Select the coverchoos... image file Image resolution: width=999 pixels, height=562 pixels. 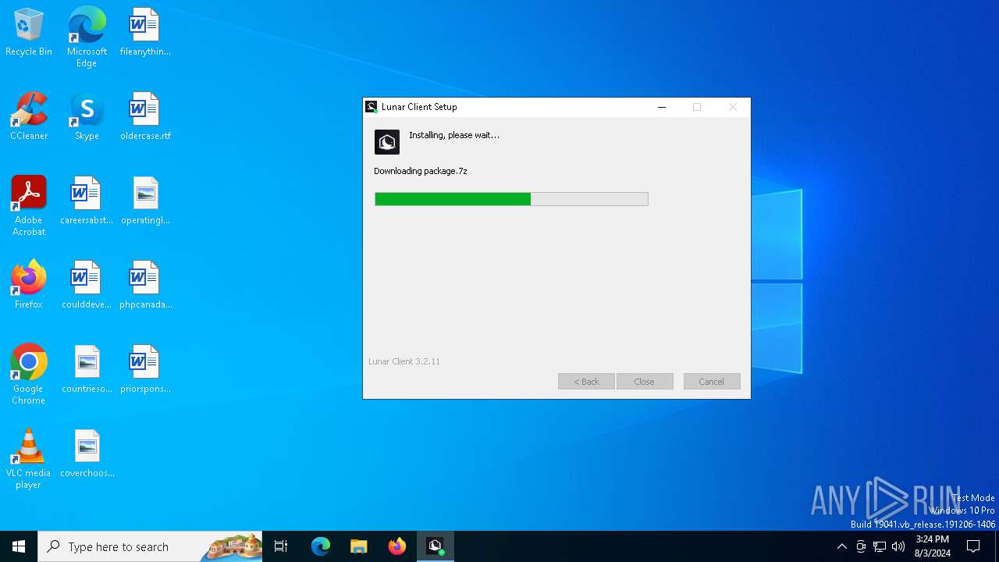[x=87, y=454]
